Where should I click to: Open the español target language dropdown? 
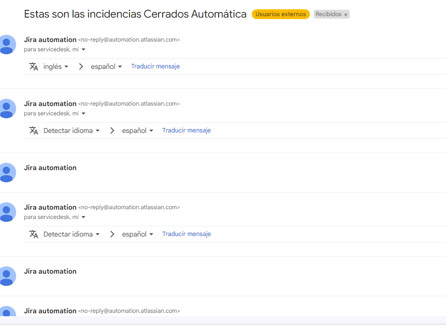106,66
